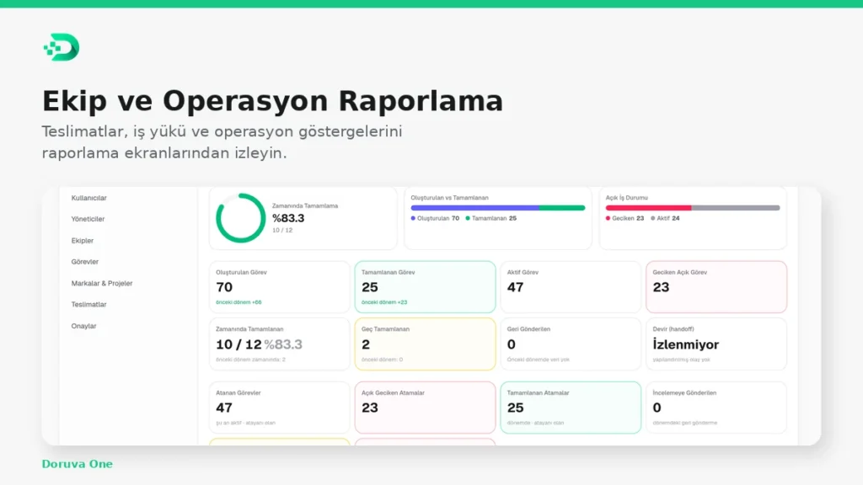Image resolution: width=863 pixels, height=485 pixels.
Task: Click the 'önceki dönem +66' text
Action: tap(239, 302)
